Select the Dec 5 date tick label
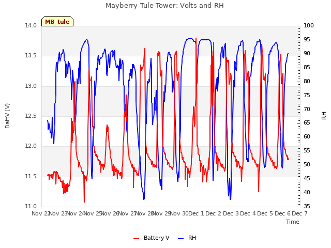Screen dimensions: 331x248 point(265,213)
